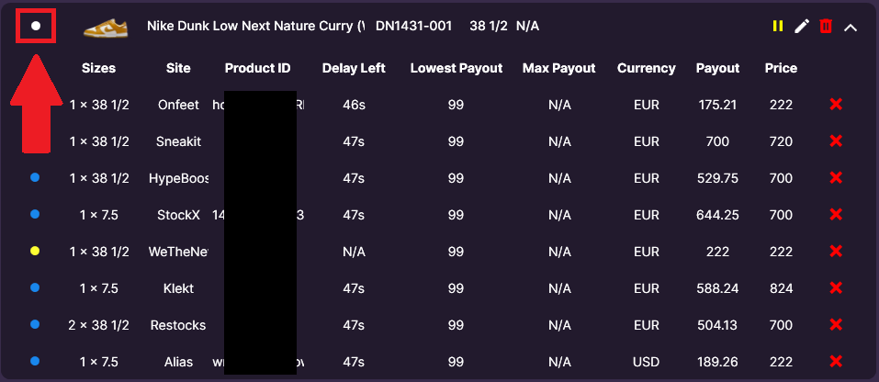Collapse the listing details chevron
This screenshot has width=879, height=382.
[x=851, y=27]
